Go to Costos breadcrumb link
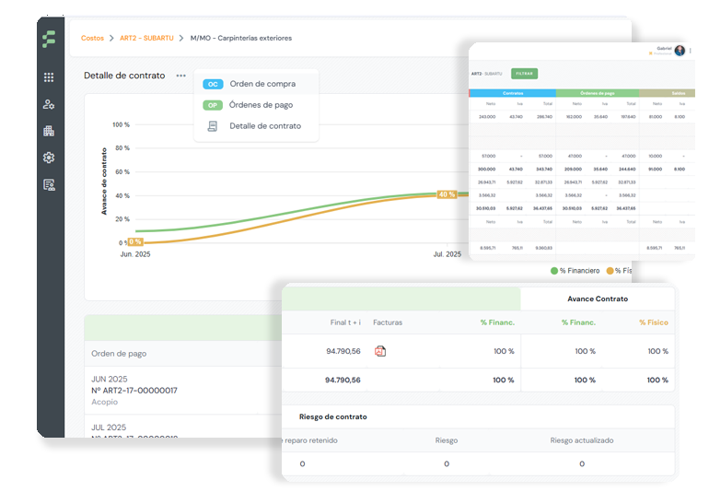The width and height of the screenshot is (709, 492). 92,38
